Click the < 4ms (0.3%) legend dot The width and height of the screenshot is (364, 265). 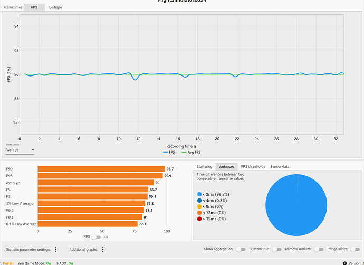(x=199, y=201)
